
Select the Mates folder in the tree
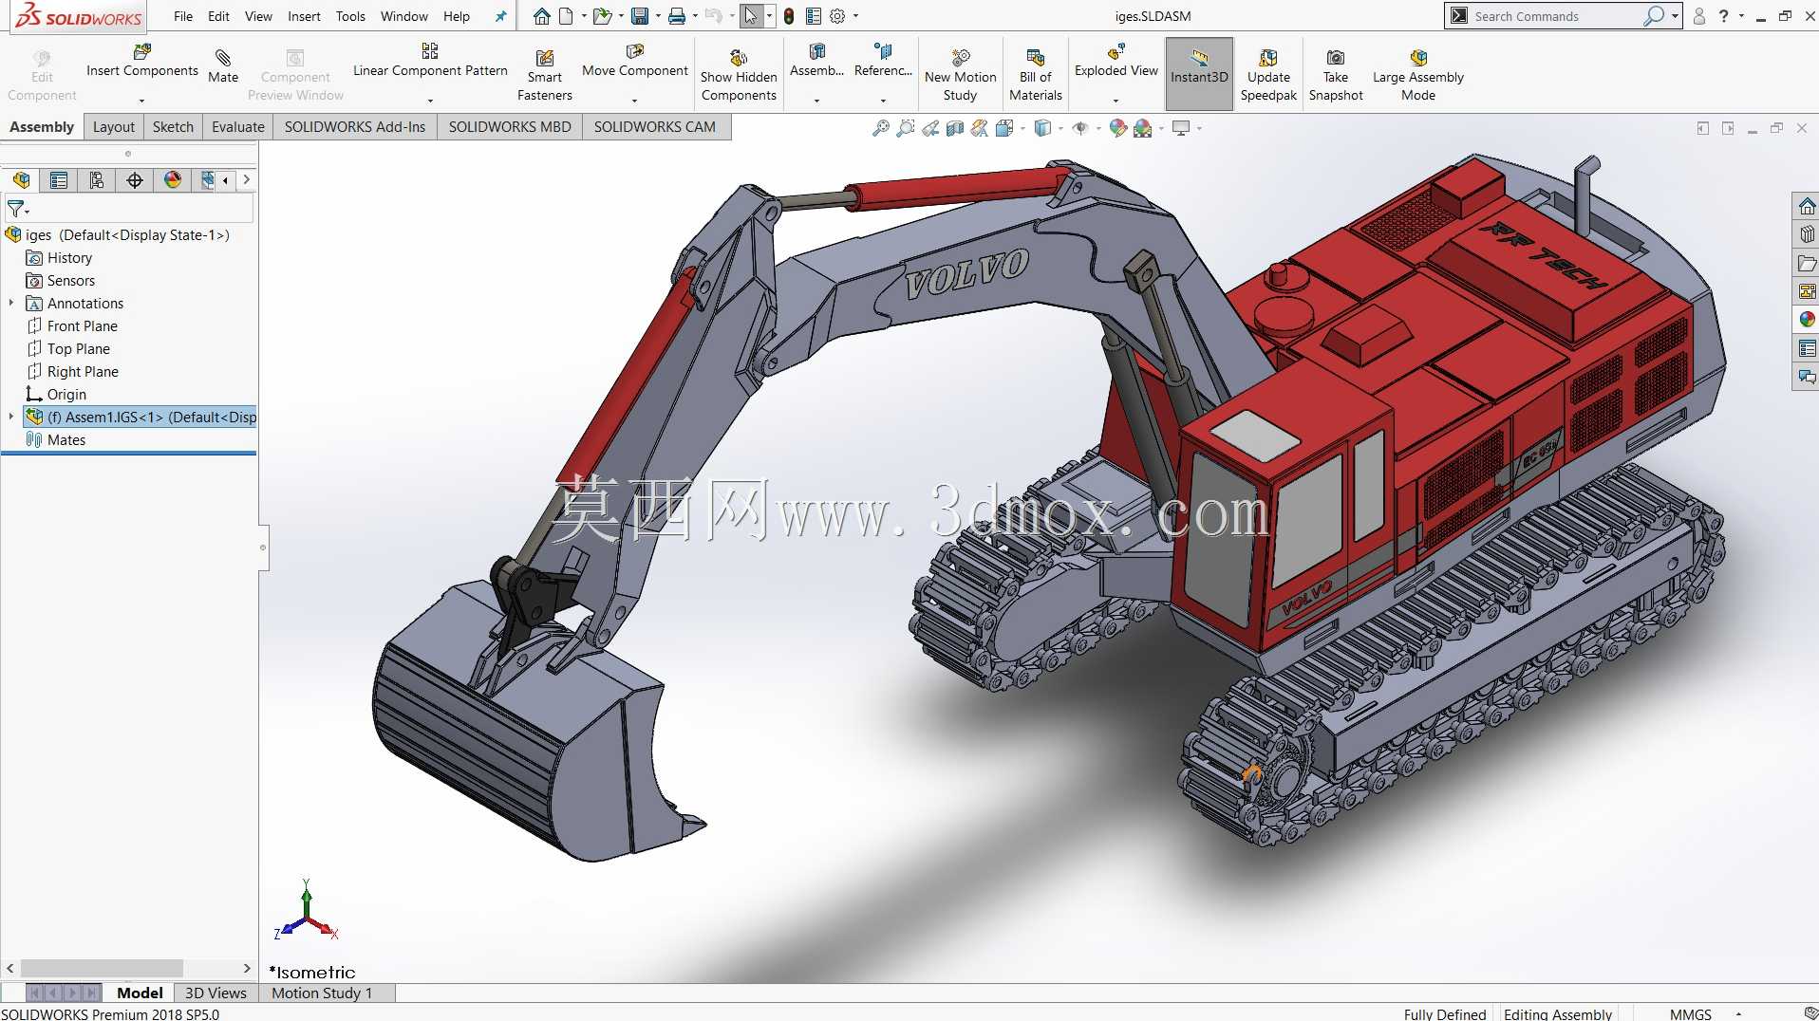pos(66,440)
